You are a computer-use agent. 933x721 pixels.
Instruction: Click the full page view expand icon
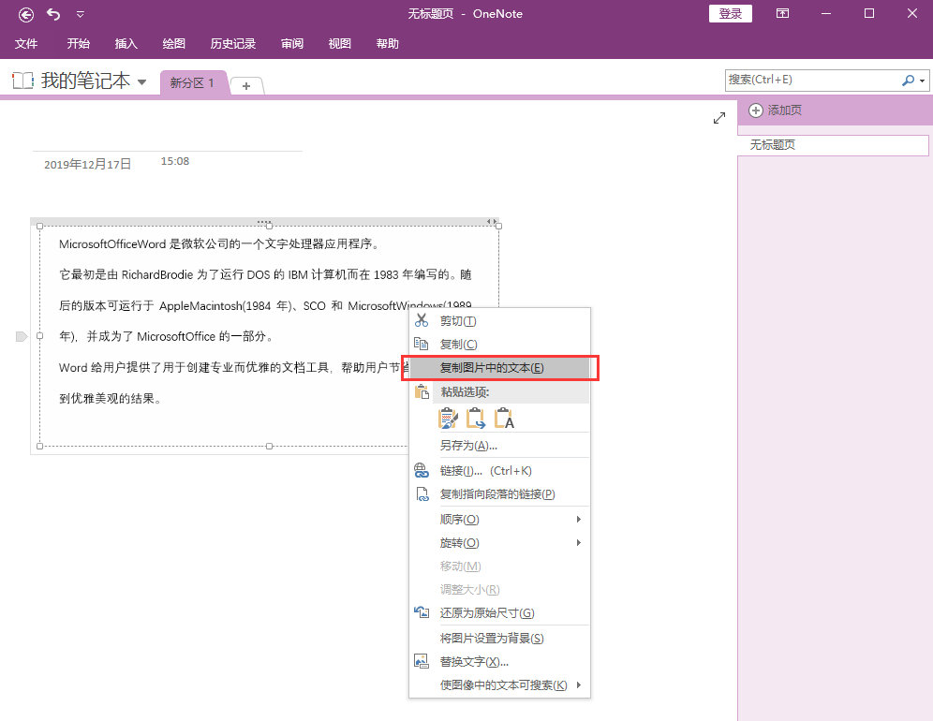[x=719, y=118]
